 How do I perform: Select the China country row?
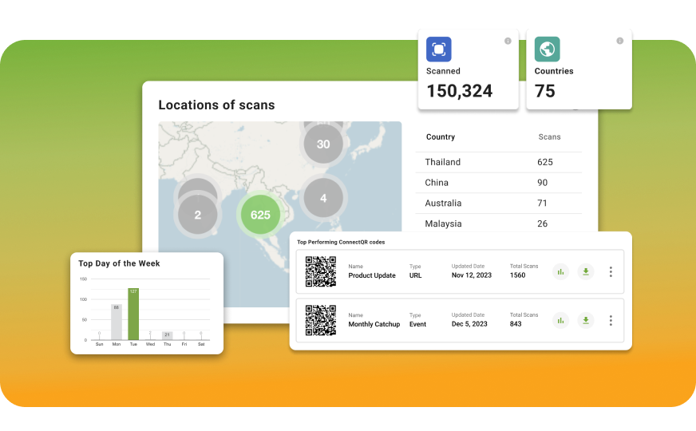click(x=499, y=183)
